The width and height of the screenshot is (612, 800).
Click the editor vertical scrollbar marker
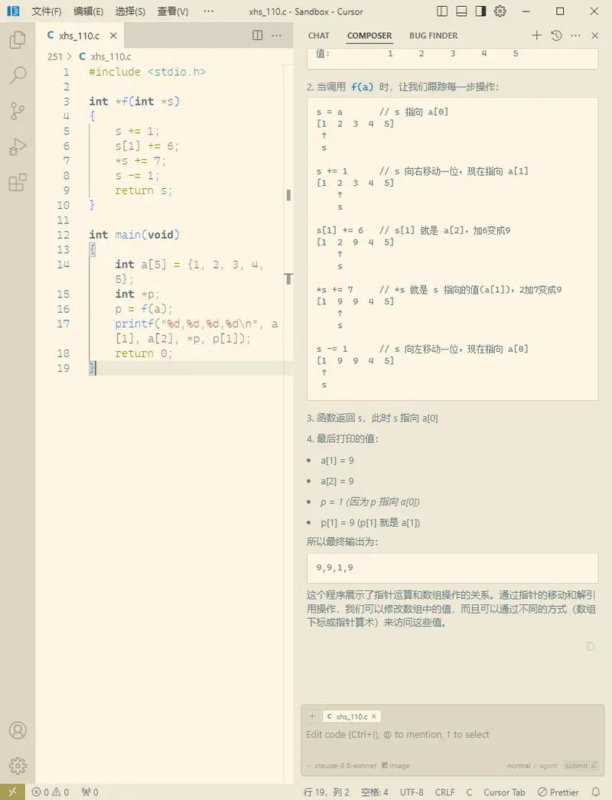pyautogui.click(x=288, y=195)
